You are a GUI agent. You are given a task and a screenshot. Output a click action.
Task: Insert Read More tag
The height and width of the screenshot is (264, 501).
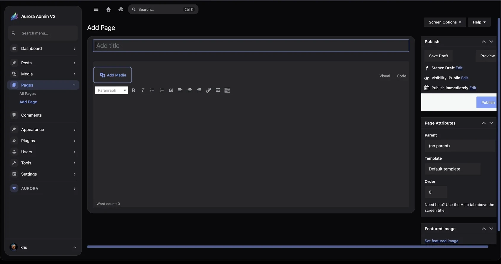(218, 90)
